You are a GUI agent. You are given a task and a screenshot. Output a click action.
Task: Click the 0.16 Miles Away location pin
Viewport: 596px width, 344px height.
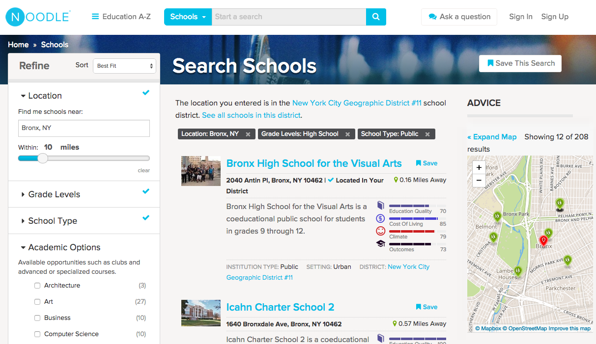[x=396, y=180]
